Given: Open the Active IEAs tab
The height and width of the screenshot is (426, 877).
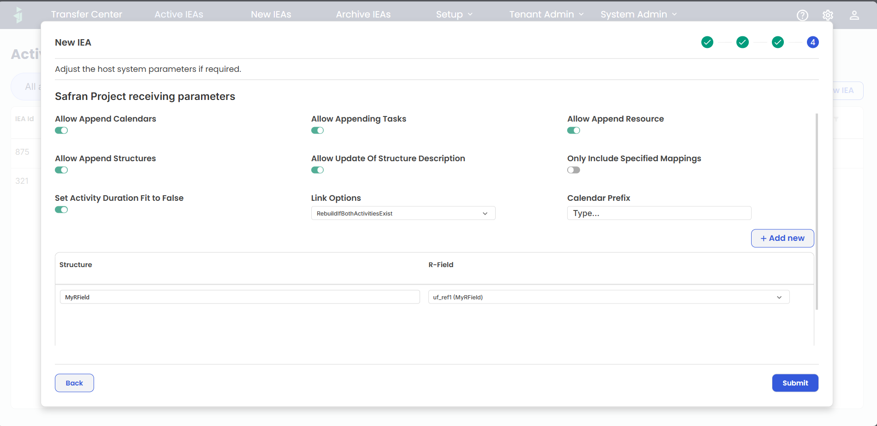Looking at the screenshot, I should tap(179, 14).
